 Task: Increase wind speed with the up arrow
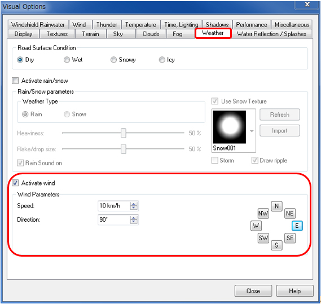134,204
